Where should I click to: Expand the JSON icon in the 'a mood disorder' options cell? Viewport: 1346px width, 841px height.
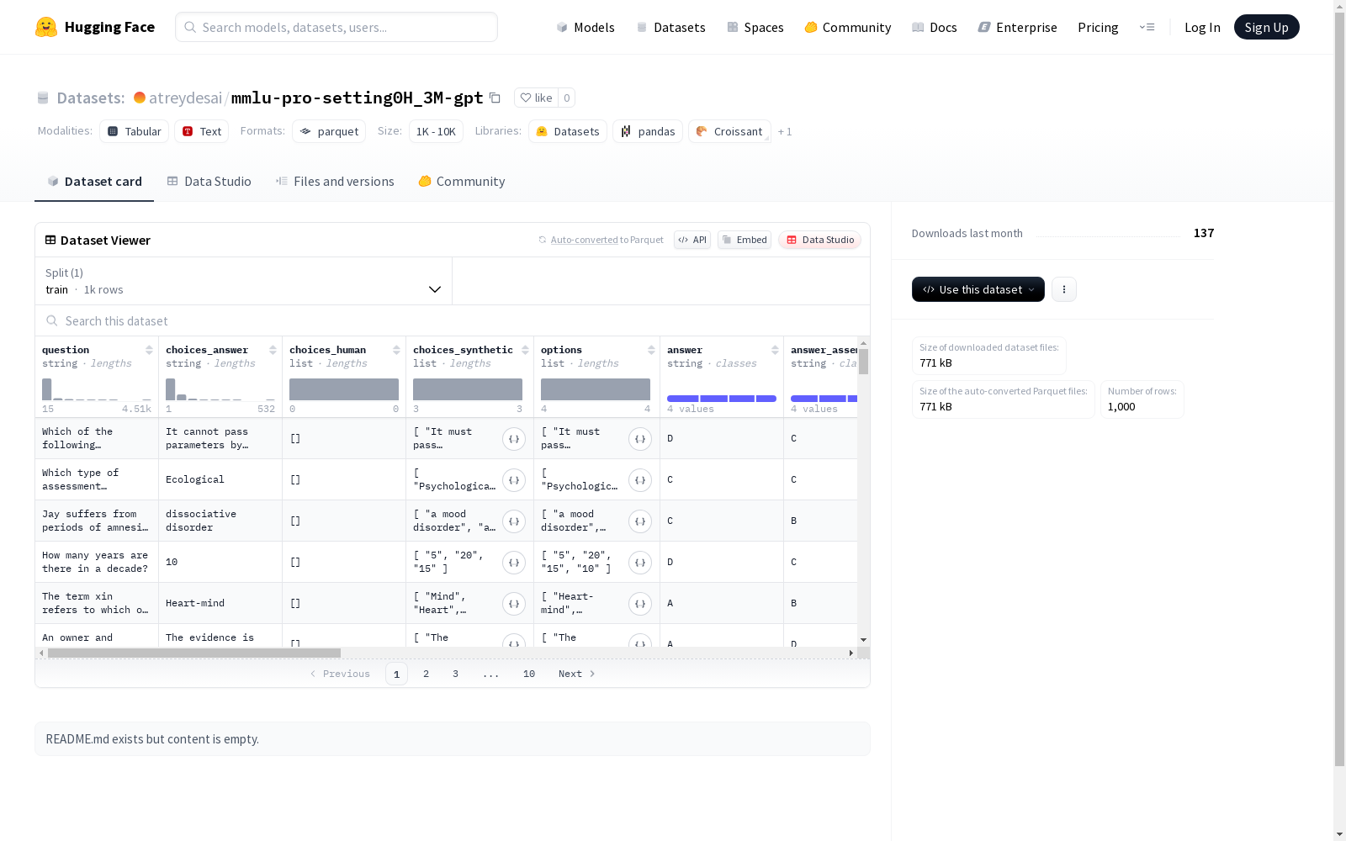[640, 521]
